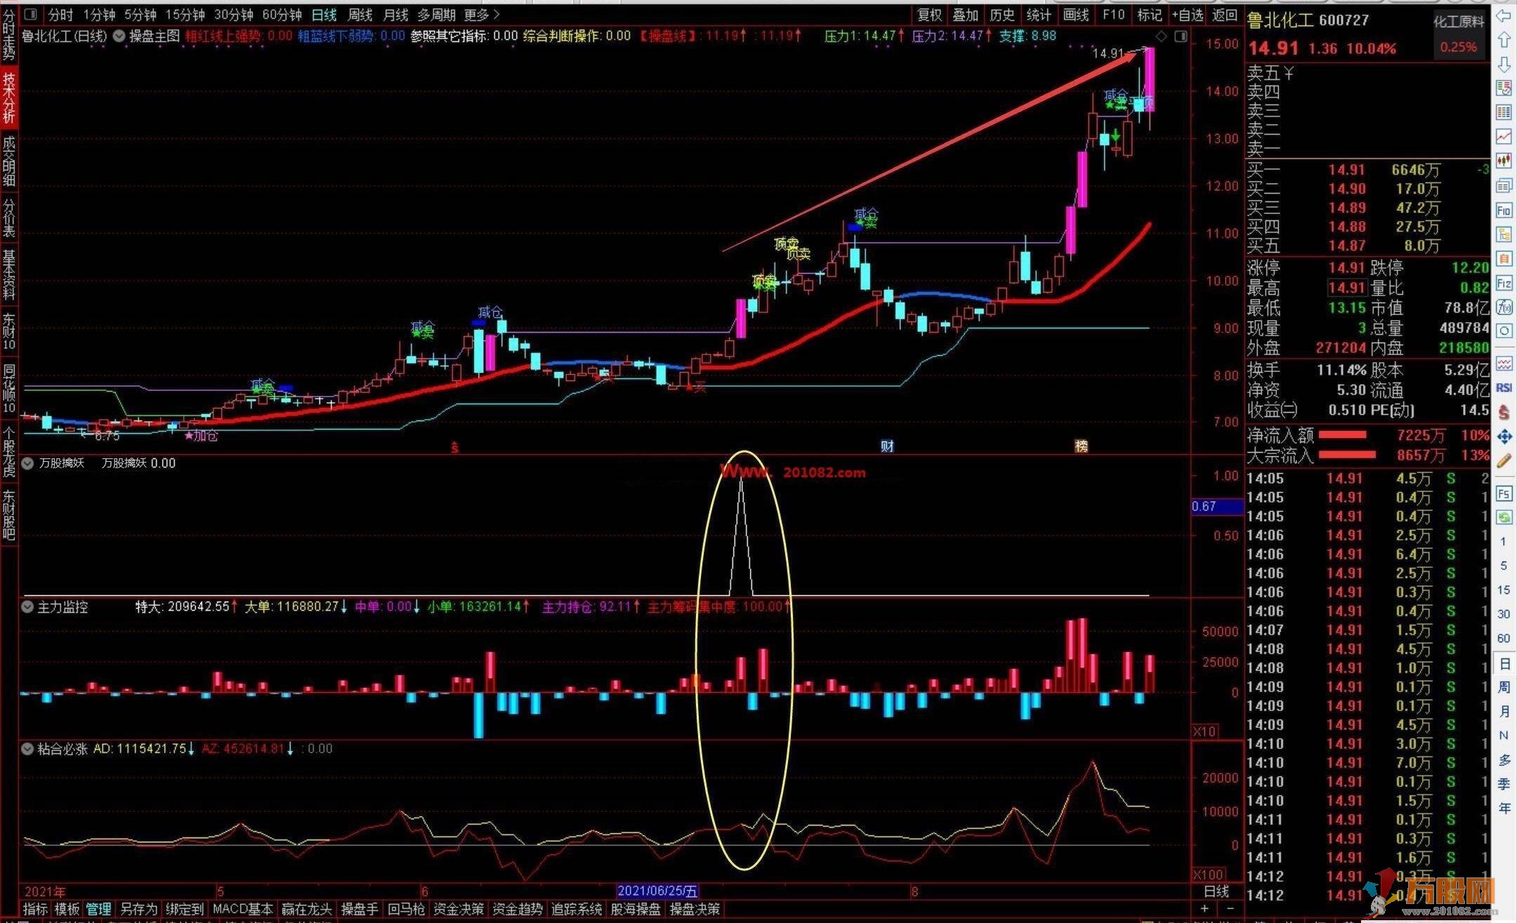Click the orange 自 watchlist icon
This screenshot has height=923, width=1517.
1504,259
